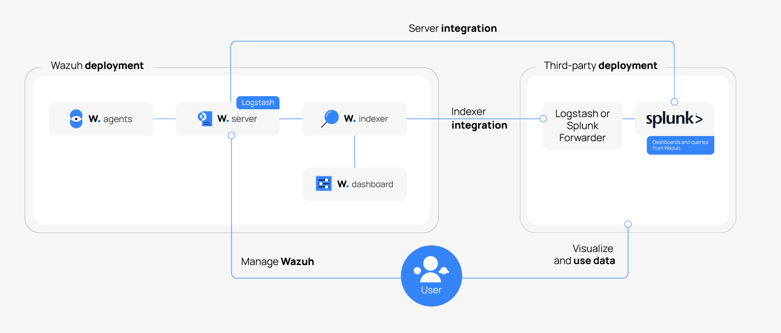Image resolution: width=781 pixels, height=333 pixels.
Task: Click the W. dashboard node label
Action: [x=365, y=184]
